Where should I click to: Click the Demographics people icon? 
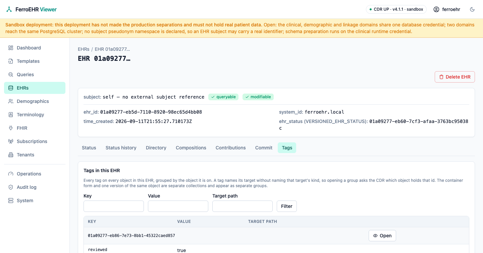pyautogui.click(x=11, y=101)
